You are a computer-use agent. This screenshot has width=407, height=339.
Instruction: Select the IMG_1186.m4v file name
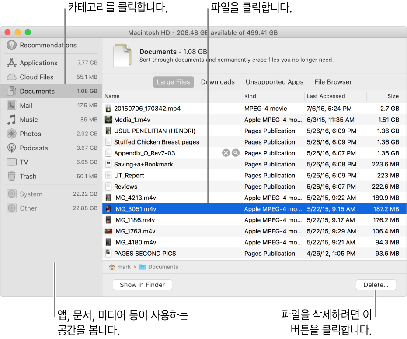(x=135, y=220)
